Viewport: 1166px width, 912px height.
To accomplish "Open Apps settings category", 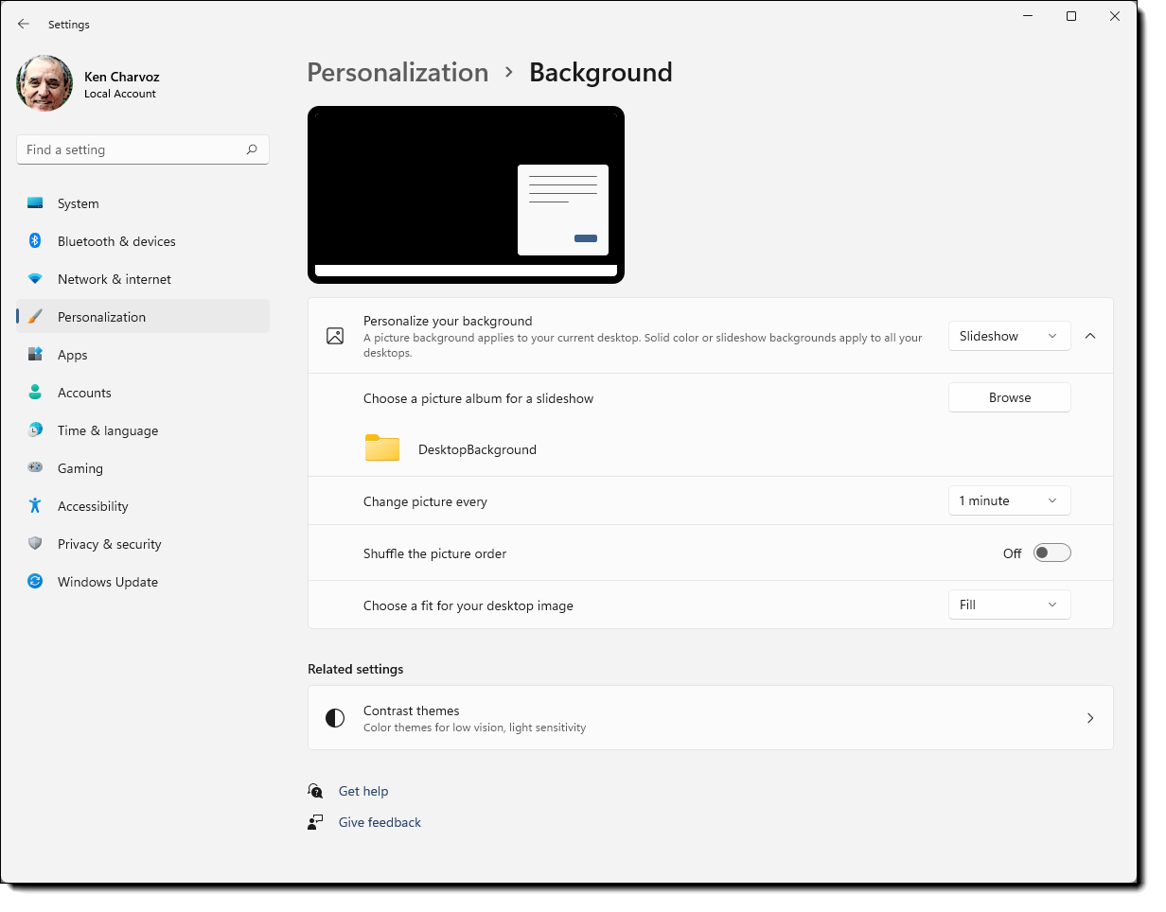I will point(143,355).
